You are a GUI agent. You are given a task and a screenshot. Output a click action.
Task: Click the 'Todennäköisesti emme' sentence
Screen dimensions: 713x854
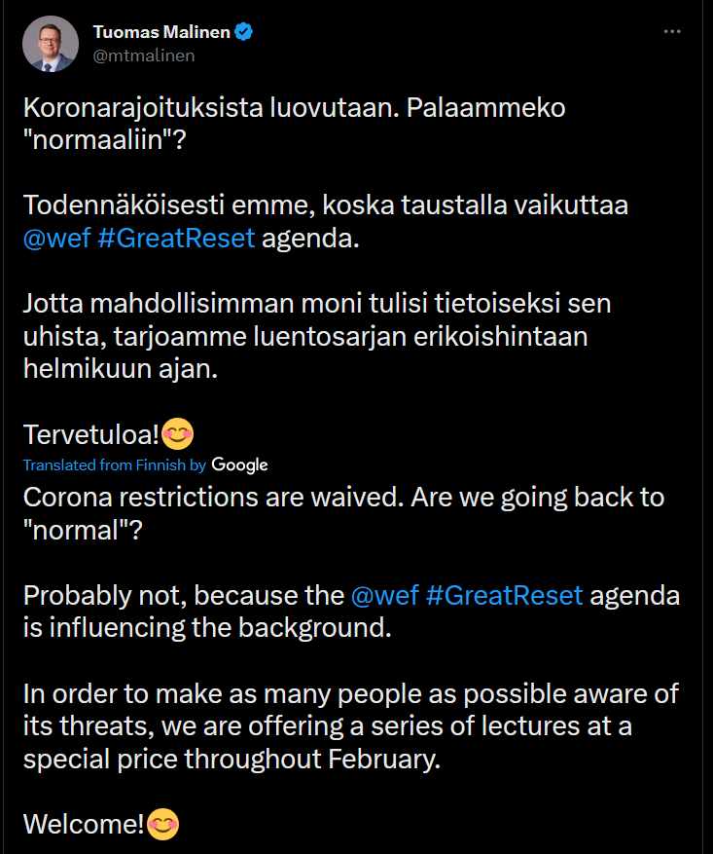click(326, 222)
